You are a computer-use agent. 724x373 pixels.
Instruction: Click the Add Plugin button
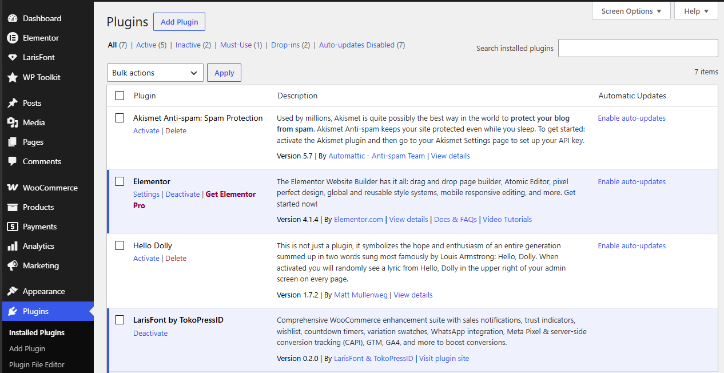[180, 22]
